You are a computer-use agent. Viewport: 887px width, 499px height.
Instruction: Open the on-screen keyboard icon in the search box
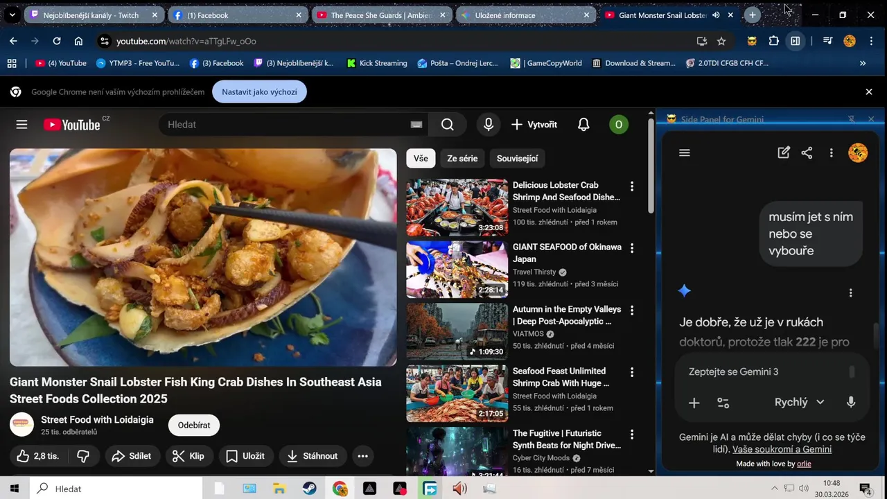pyautogui.click(x=416, y=125)
